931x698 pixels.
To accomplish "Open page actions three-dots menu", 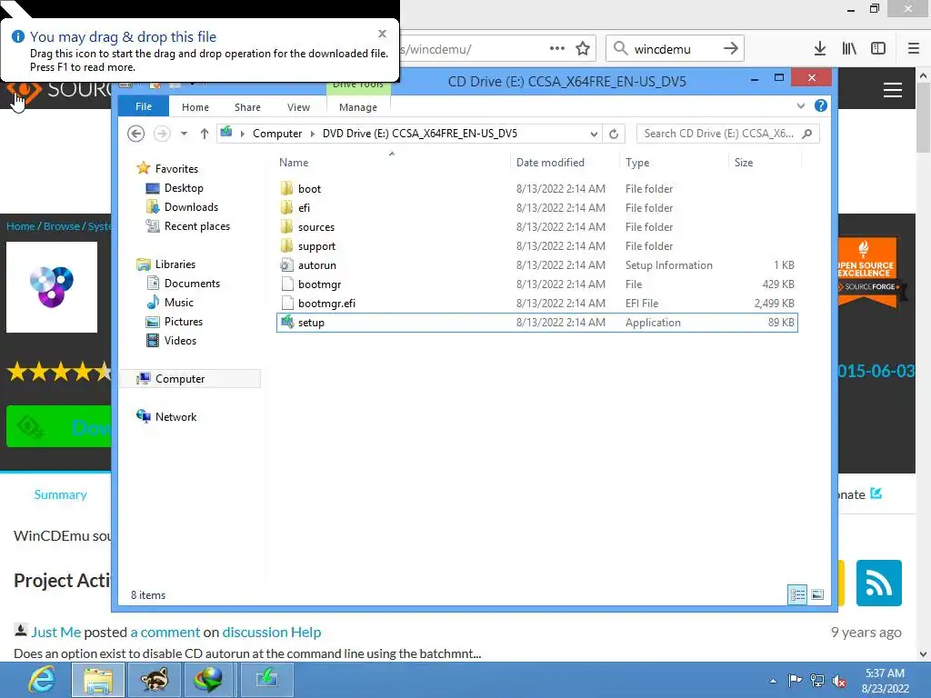I will pyautogui.click(x=557, y=49).
